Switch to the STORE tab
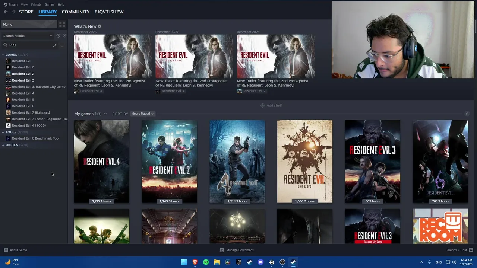 coord(26,12)
